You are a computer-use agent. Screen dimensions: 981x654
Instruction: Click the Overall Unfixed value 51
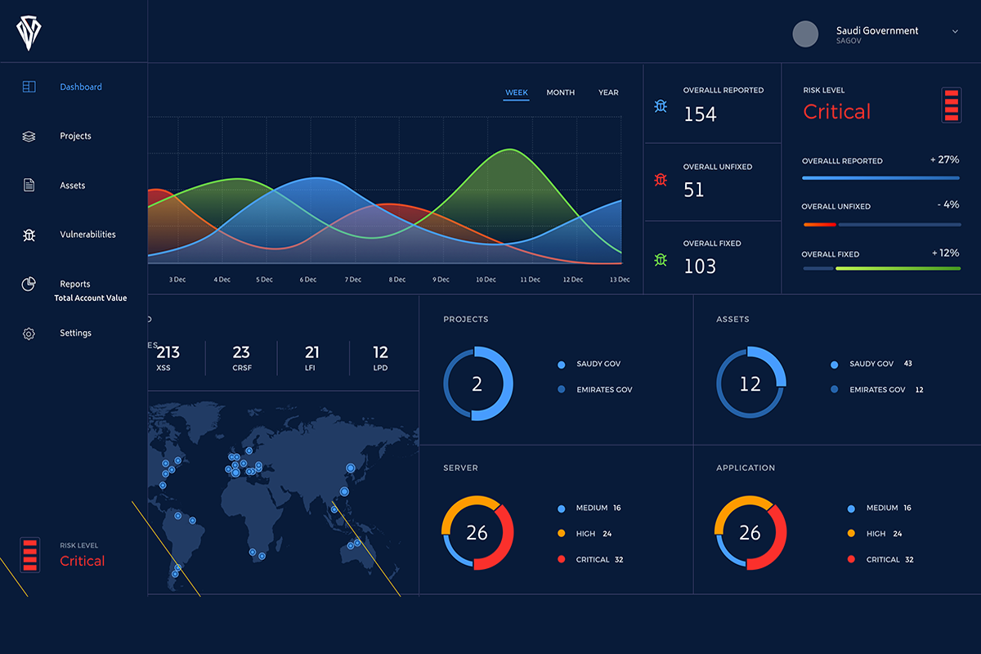[x=694, y=190]
